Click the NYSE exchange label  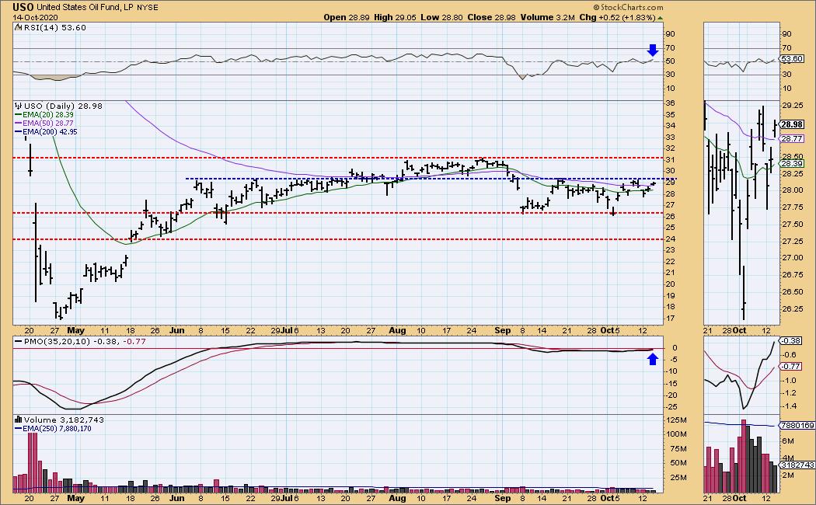tap(148, 8)
